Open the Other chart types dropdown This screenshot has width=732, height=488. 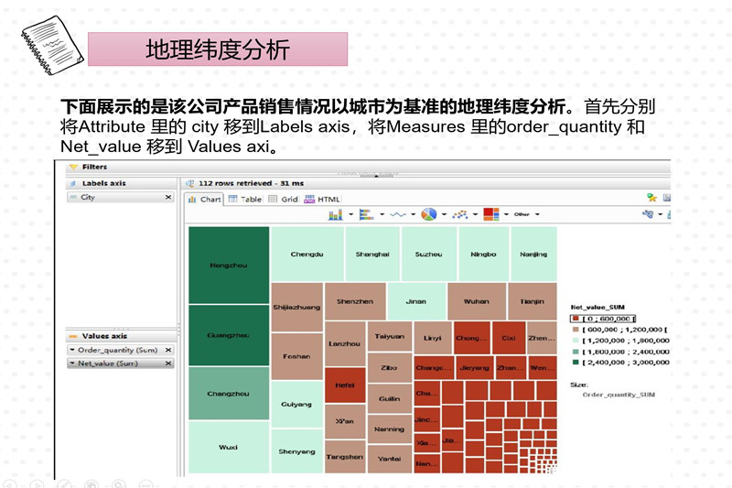[x=523, y=214]
